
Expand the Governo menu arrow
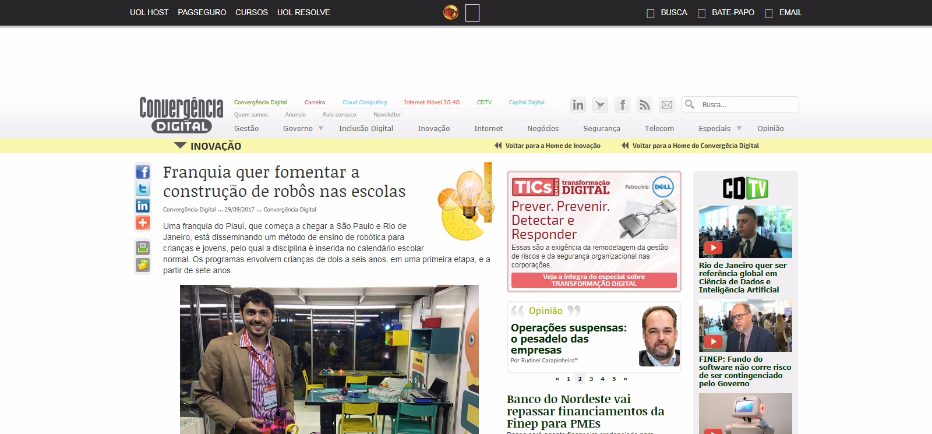[320, 128]
